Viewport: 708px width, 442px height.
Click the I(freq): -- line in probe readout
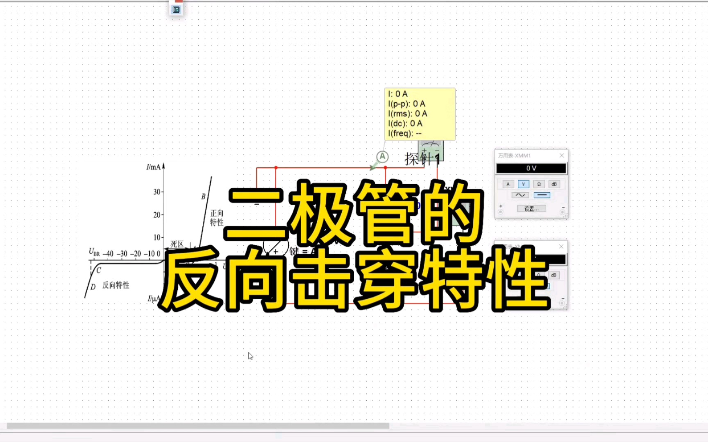[x=405, y=133]
